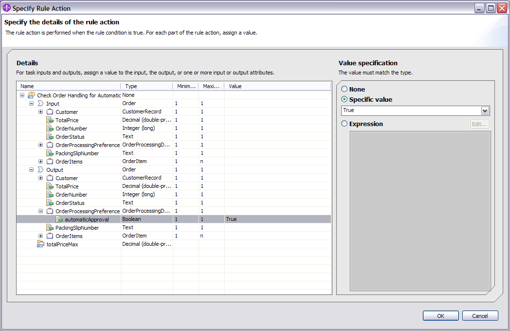Select the Expression radio button
This screenshot has width=510, height=331.
point(345,124)
